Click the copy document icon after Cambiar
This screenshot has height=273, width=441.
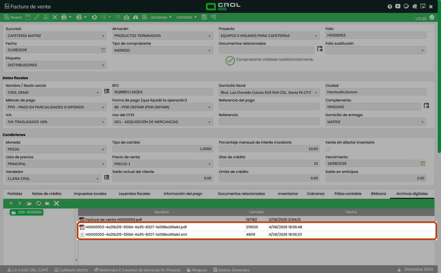coord(204,17)
